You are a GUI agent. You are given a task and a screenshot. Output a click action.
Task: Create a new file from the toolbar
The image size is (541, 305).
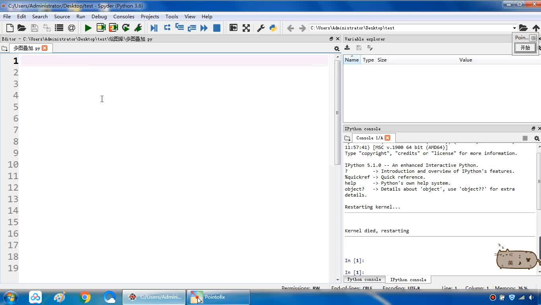click(10, 28)
